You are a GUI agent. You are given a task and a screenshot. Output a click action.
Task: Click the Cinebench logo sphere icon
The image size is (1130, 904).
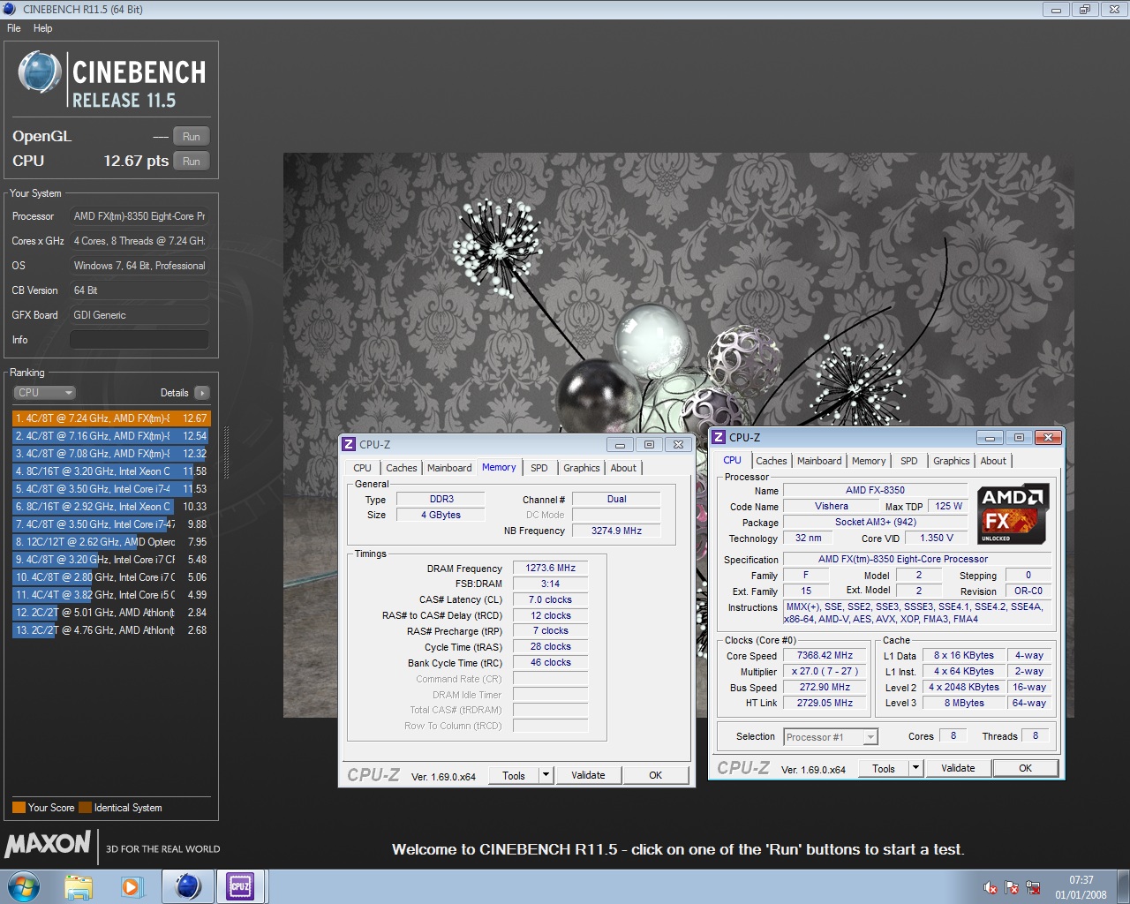40,72
